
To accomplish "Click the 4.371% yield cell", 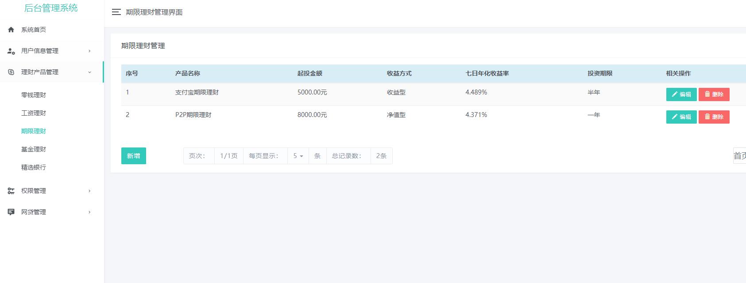I will click(476, 115).
